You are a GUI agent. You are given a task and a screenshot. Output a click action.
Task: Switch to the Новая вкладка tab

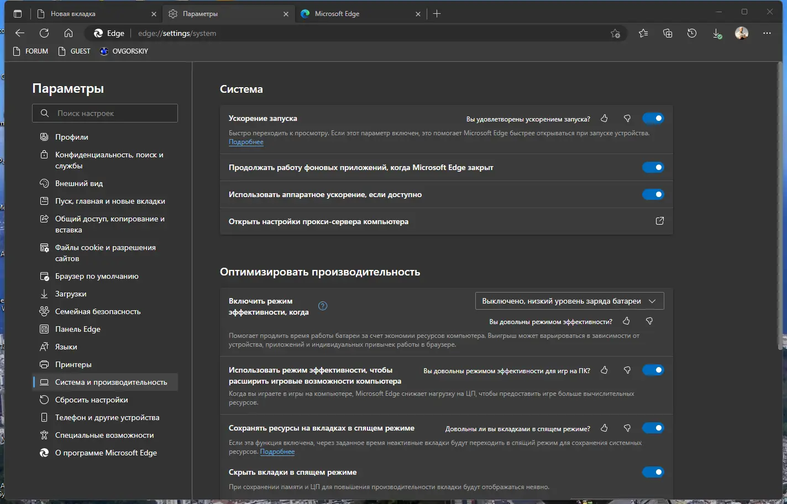click(x=96, y=14)
